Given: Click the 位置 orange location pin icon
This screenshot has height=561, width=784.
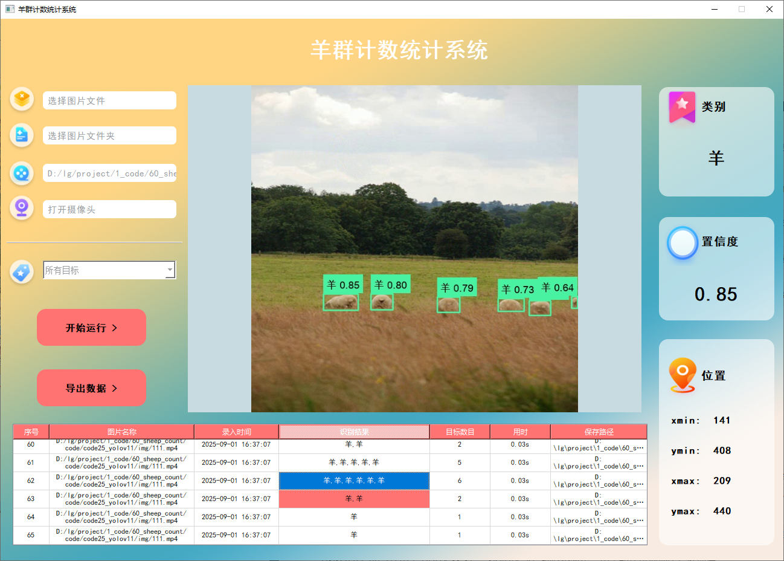Looking at the screenshot, I should pyautogui.click(x=683, y=375).
